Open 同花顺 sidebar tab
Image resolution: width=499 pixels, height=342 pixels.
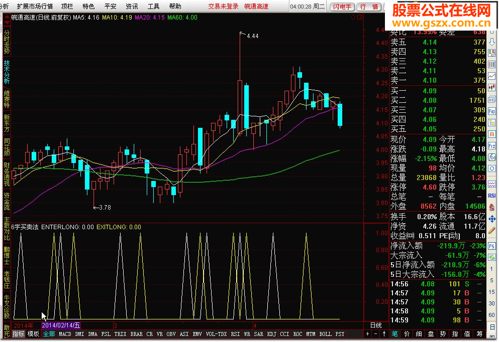pyautogui.click(x=7, y=147)
